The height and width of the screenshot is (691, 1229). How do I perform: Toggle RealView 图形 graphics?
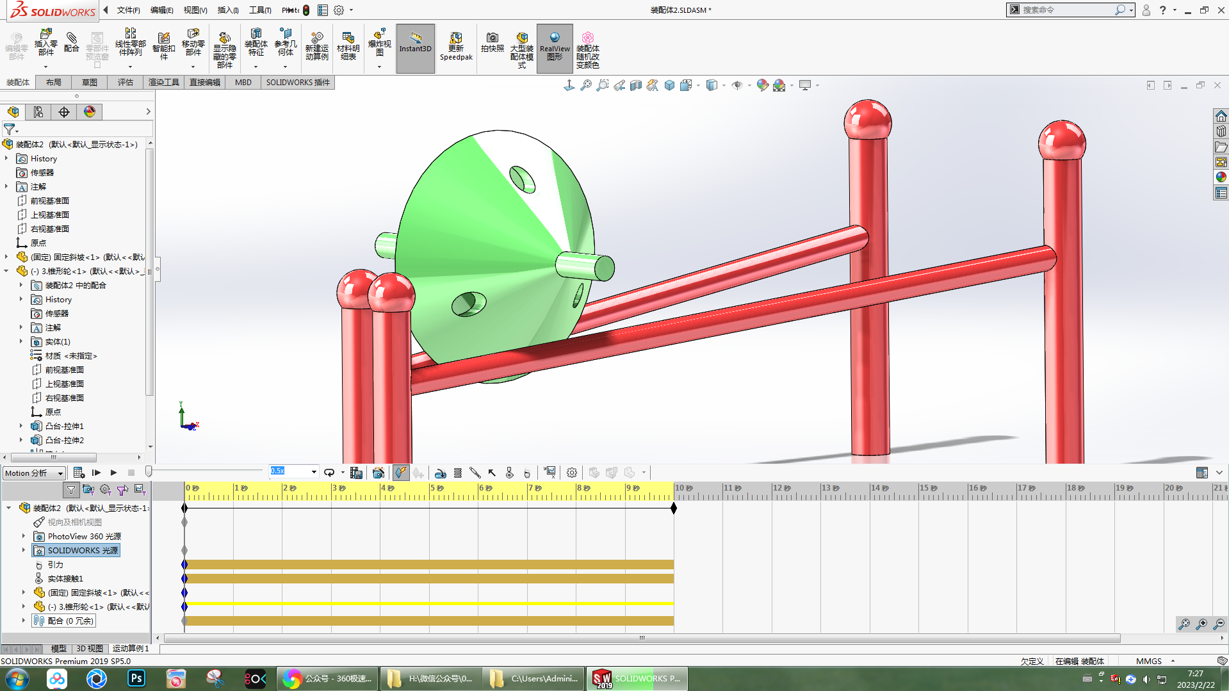[x=555, y=49]
